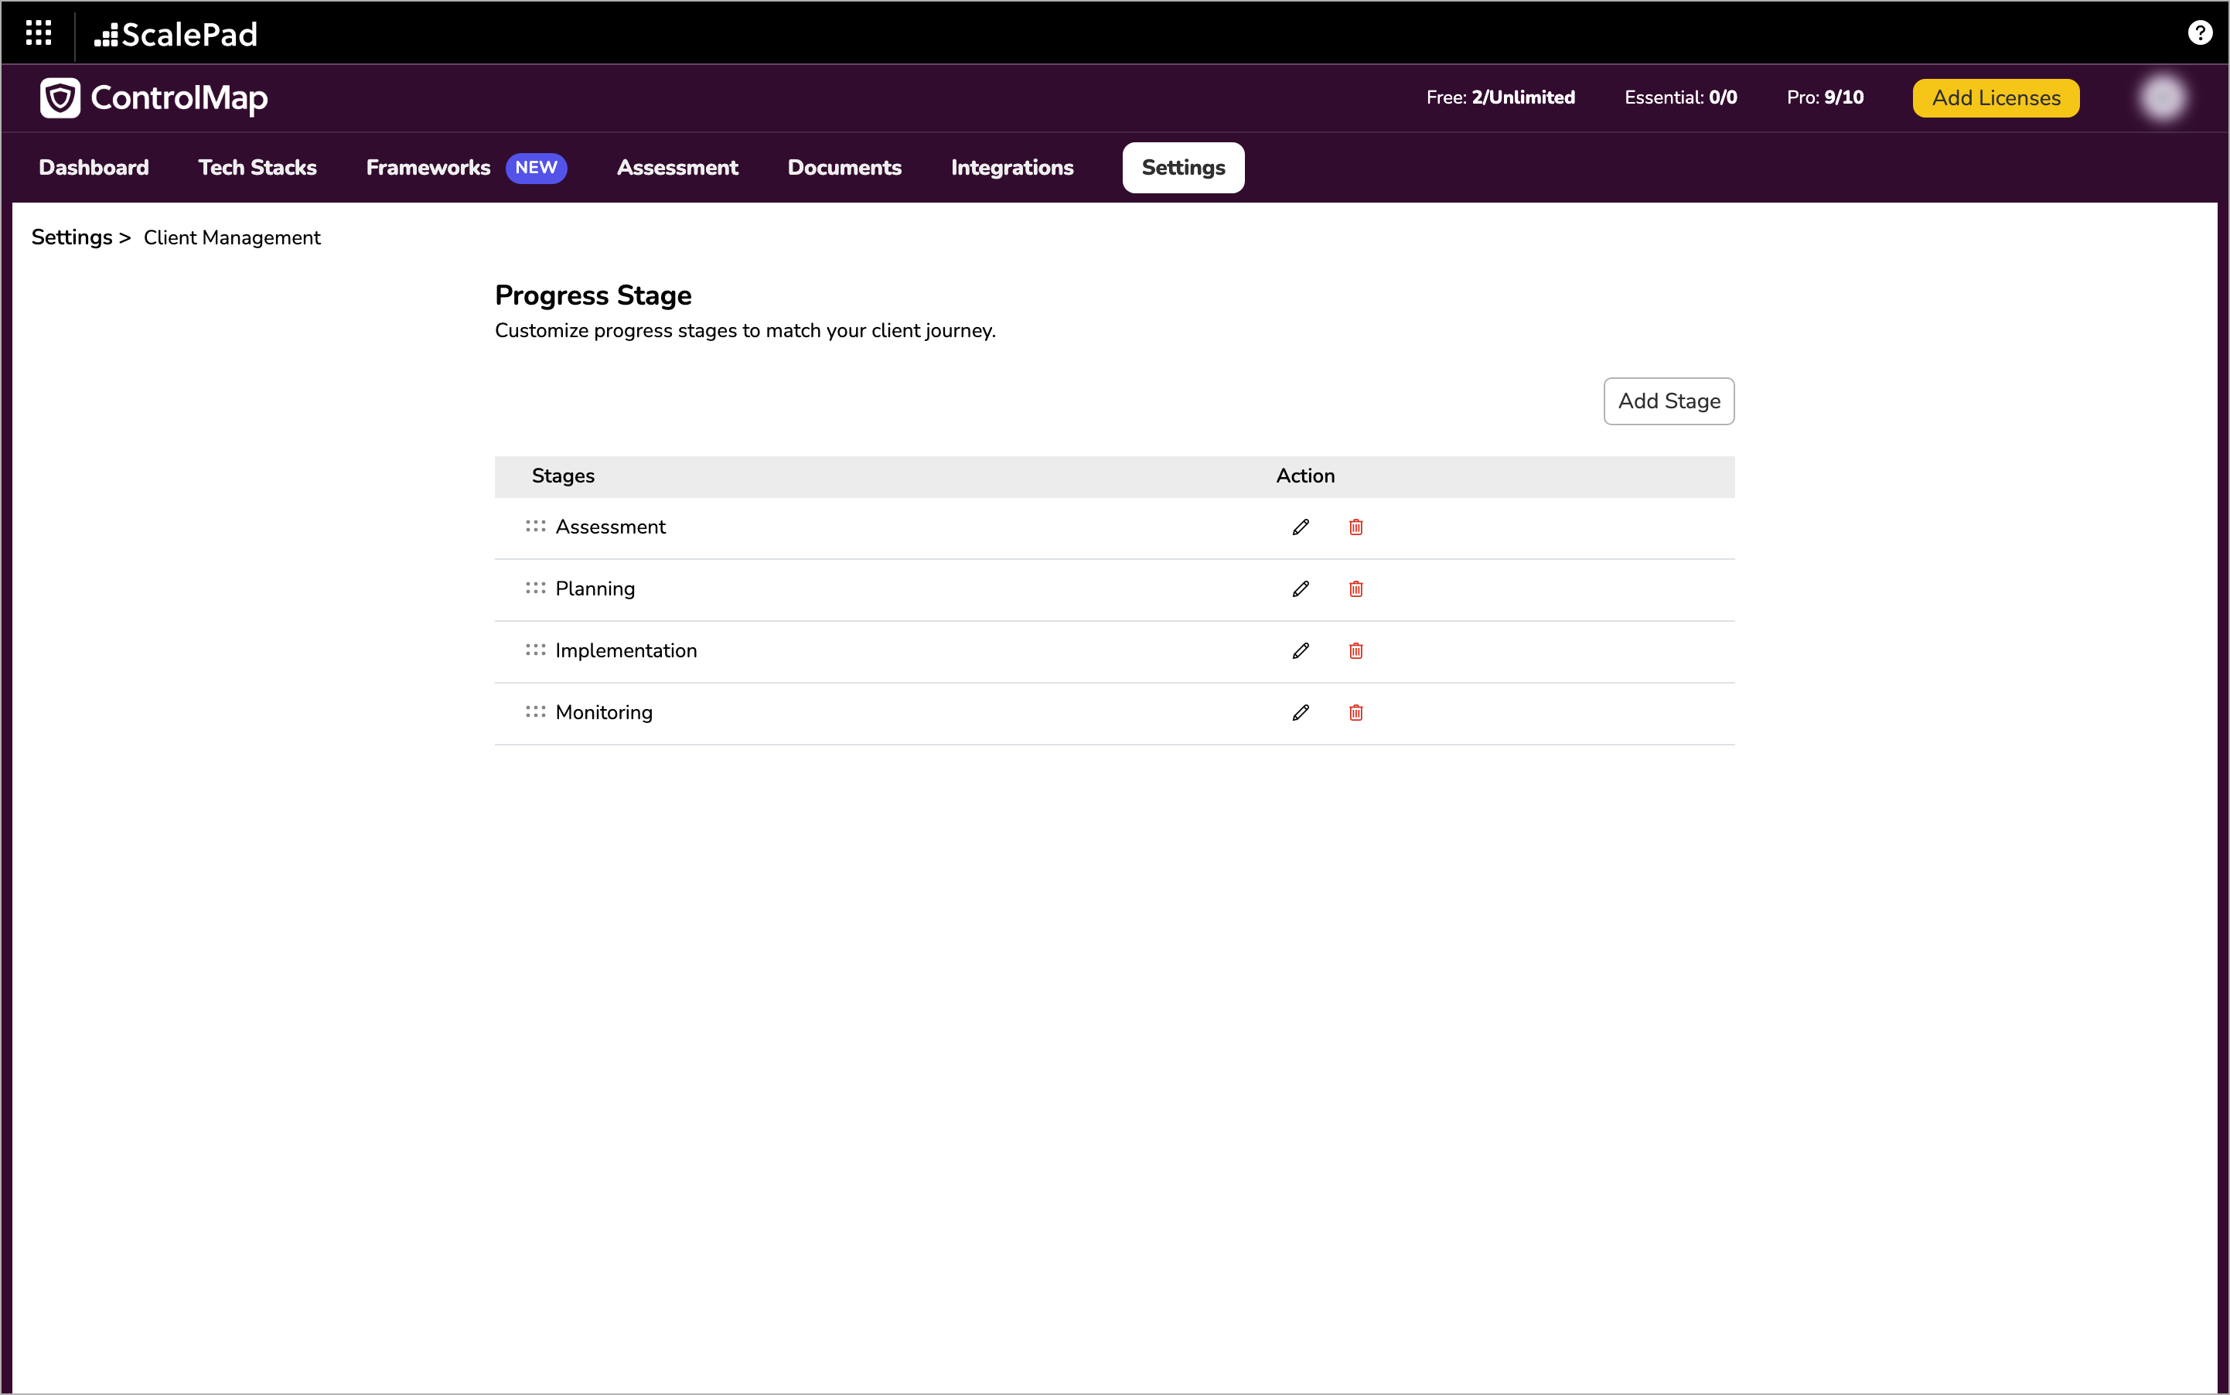
Task: Open the ScalePad app launcher grid
Action: point(38,33)
